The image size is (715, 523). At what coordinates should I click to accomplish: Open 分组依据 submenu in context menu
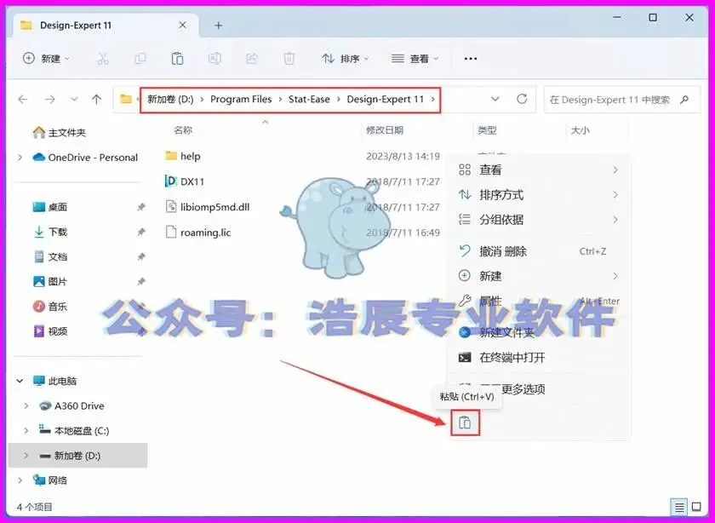click(x=539, y=220)
